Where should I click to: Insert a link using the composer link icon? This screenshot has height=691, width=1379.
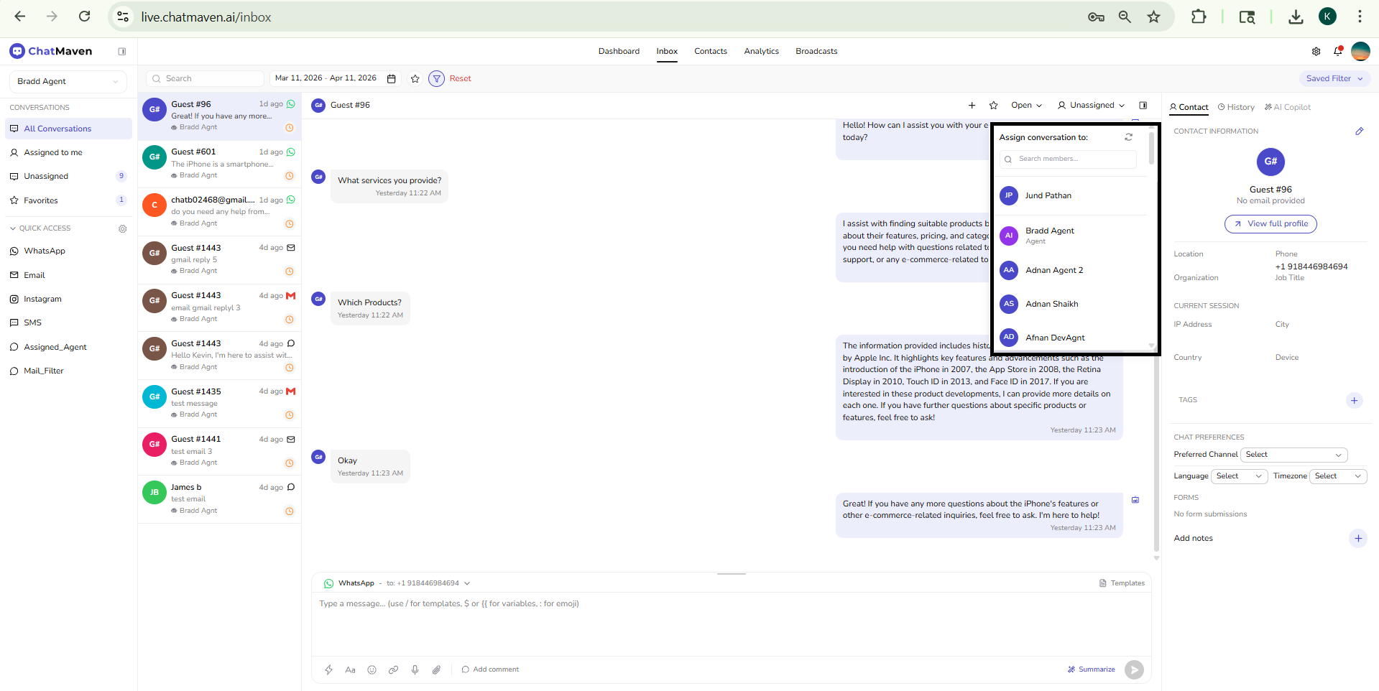pos(393,669)
